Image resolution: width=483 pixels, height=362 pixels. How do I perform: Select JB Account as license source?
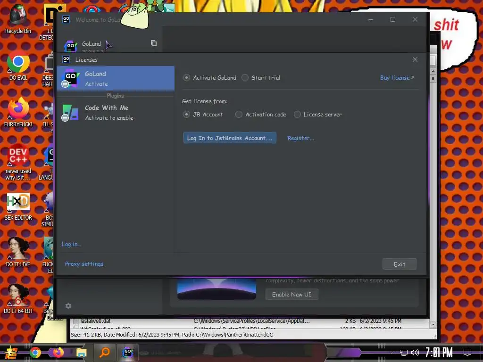[x=186, y=115]
